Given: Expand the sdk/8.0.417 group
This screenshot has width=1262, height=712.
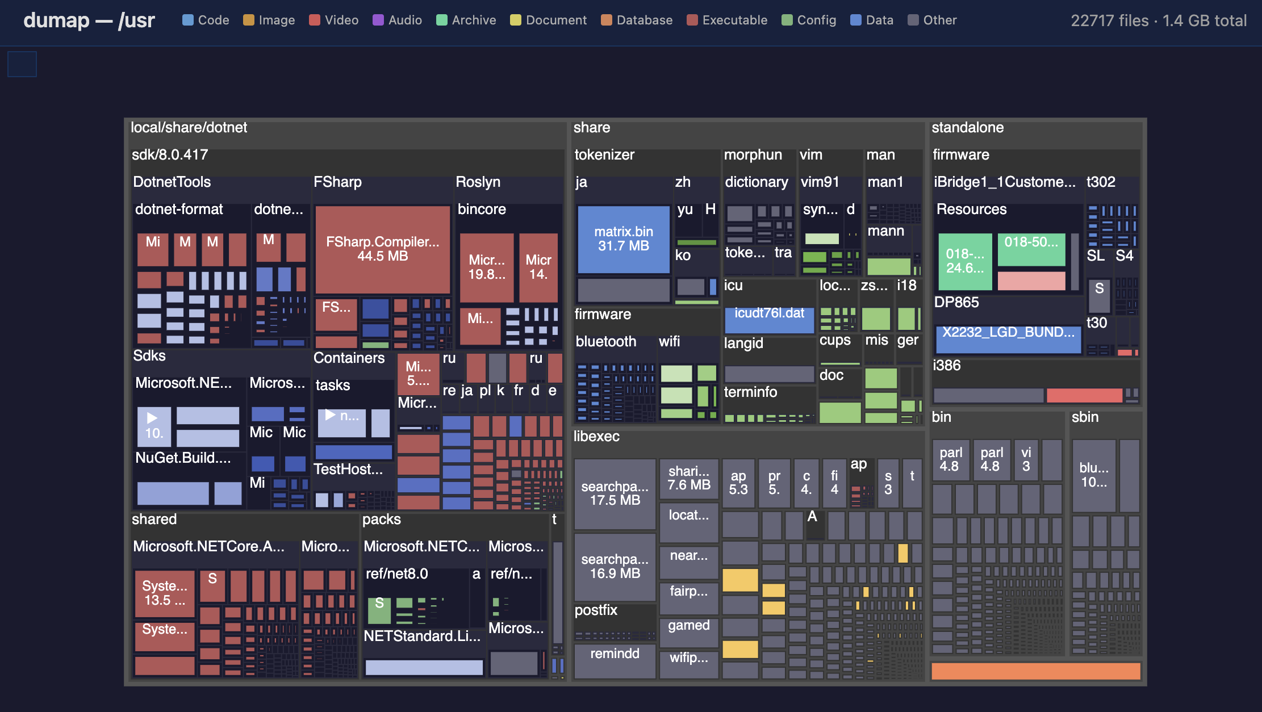Looking at the screenshot, I should [169, 154].
